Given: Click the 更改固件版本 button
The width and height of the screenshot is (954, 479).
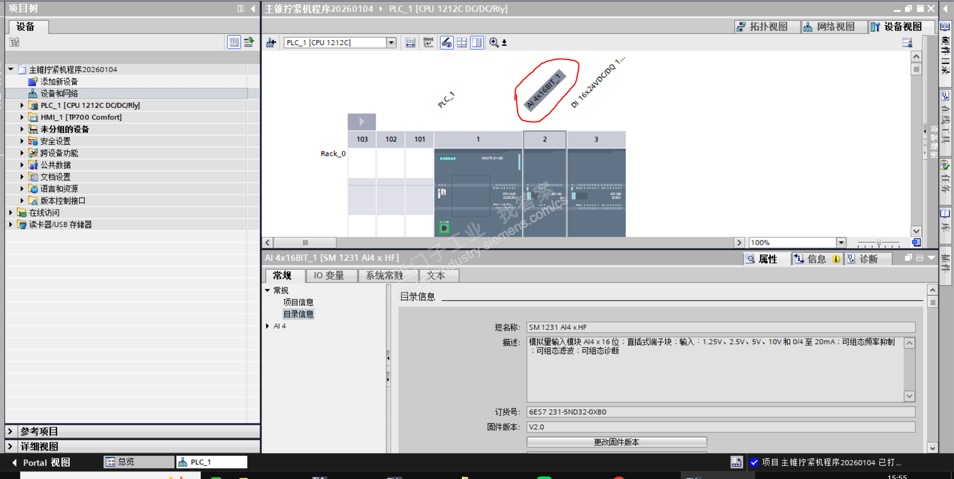Looking at the screenshot, I should coord(617,442).
